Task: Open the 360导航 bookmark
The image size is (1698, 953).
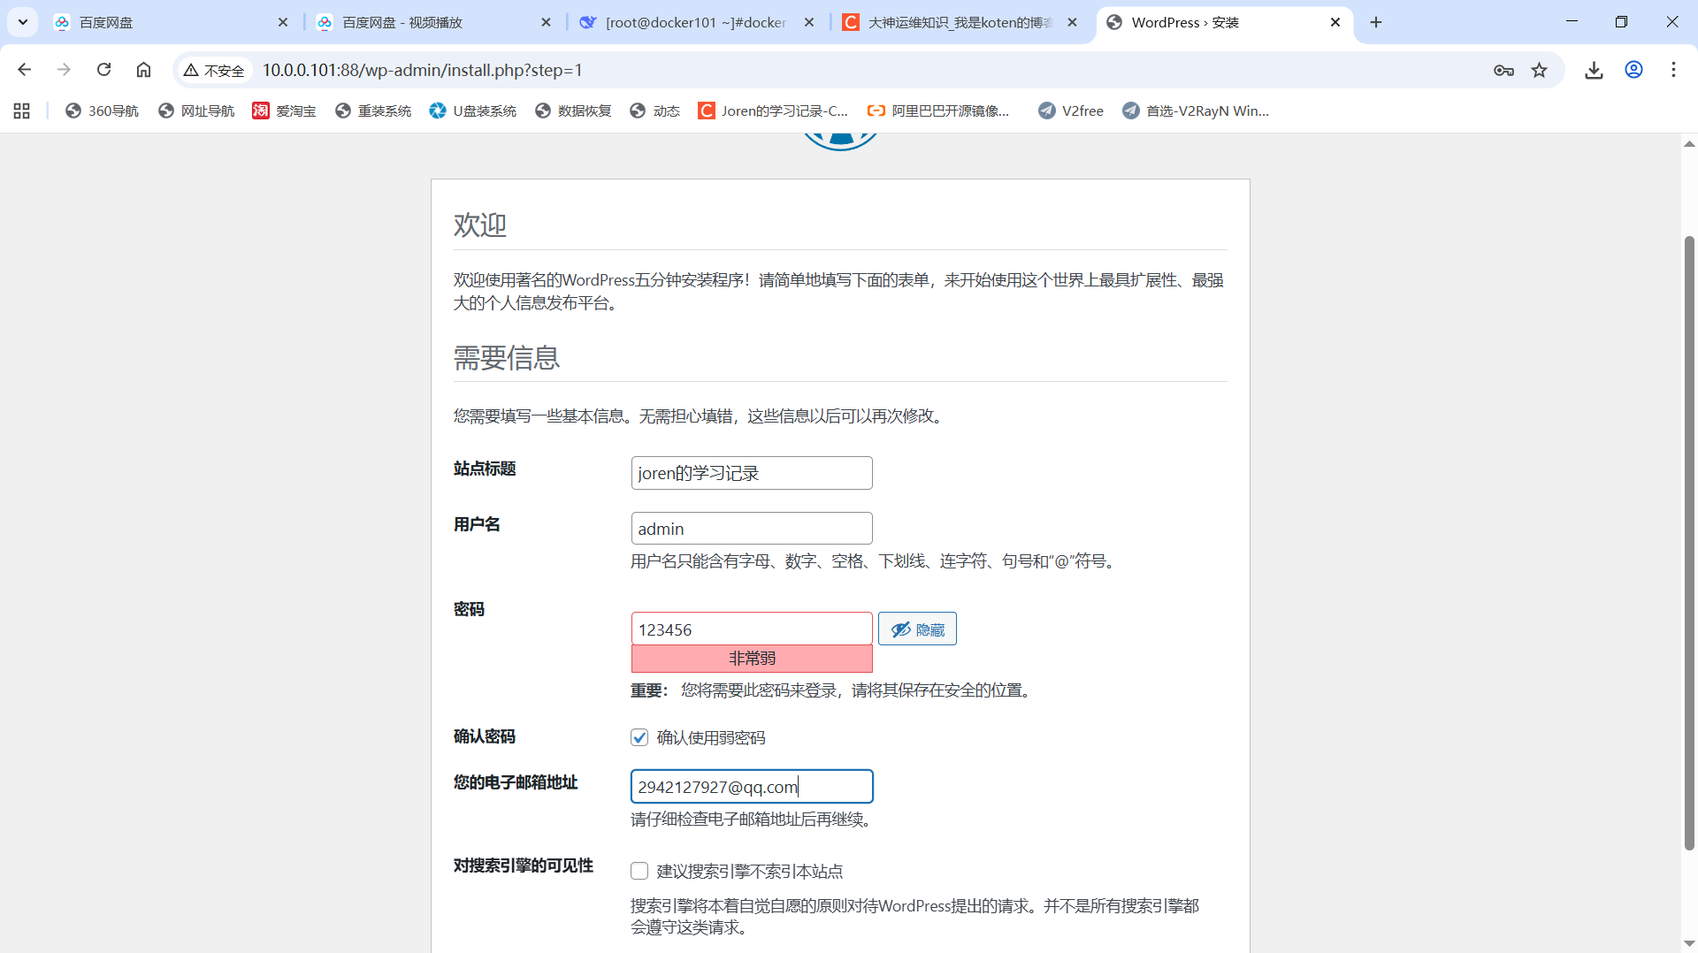Action: 103,111
